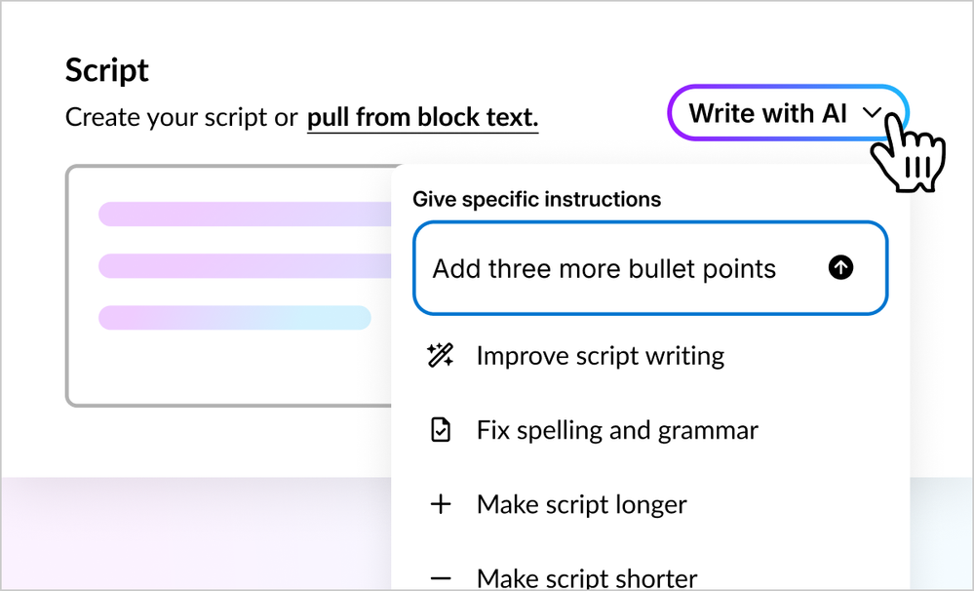The image size is (974, 591).
Task: Choose Fix spelling and grammar option
Action: [616, 430]
